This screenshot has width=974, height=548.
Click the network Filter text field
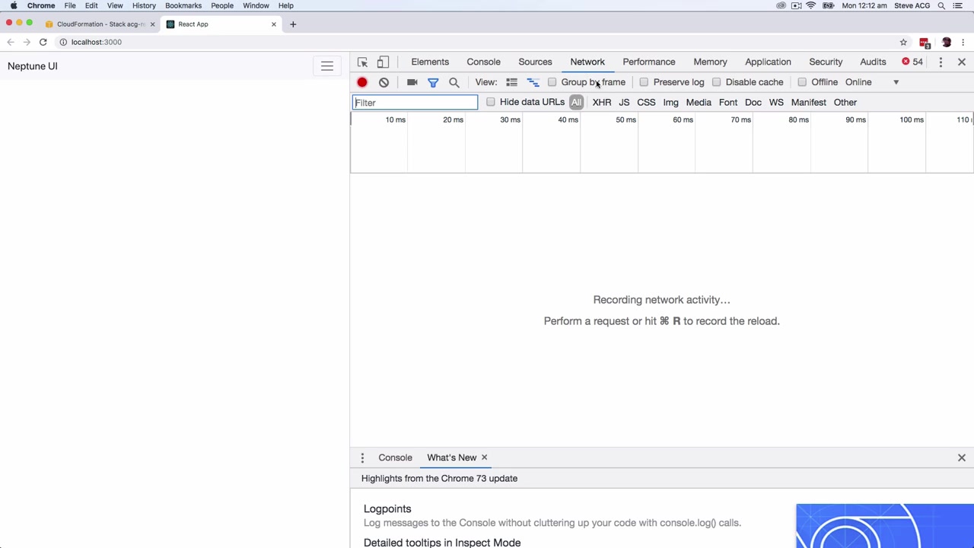point(415,103)
